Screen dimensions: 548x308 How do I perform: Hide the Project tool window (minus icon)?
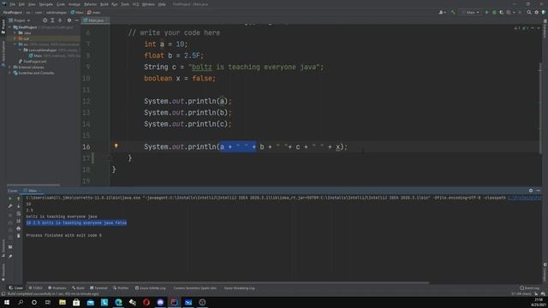click(76, 21)
